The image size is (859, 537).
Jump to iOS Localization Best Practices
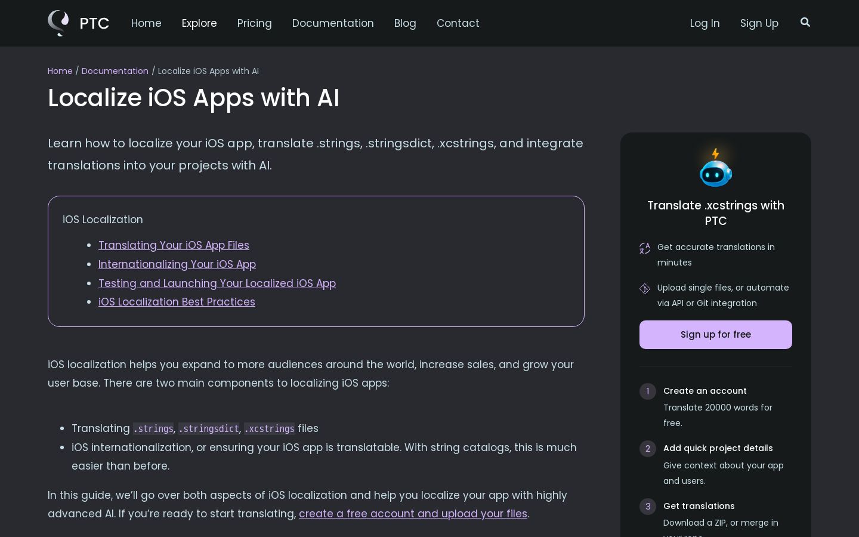point(177,302)
